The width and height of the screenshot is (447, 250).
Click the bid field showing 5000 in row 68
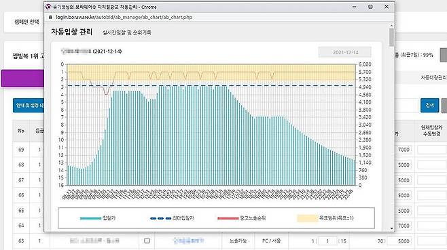(403, 165)
